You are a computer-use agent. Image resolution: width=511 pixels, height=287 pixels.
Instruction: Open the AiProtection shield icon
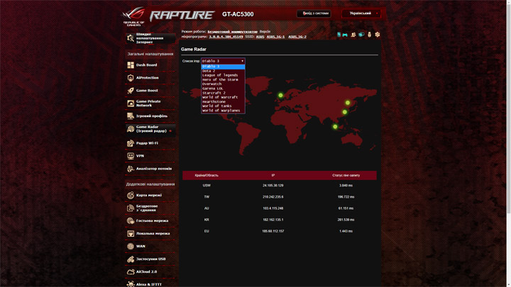coord(131,78)
